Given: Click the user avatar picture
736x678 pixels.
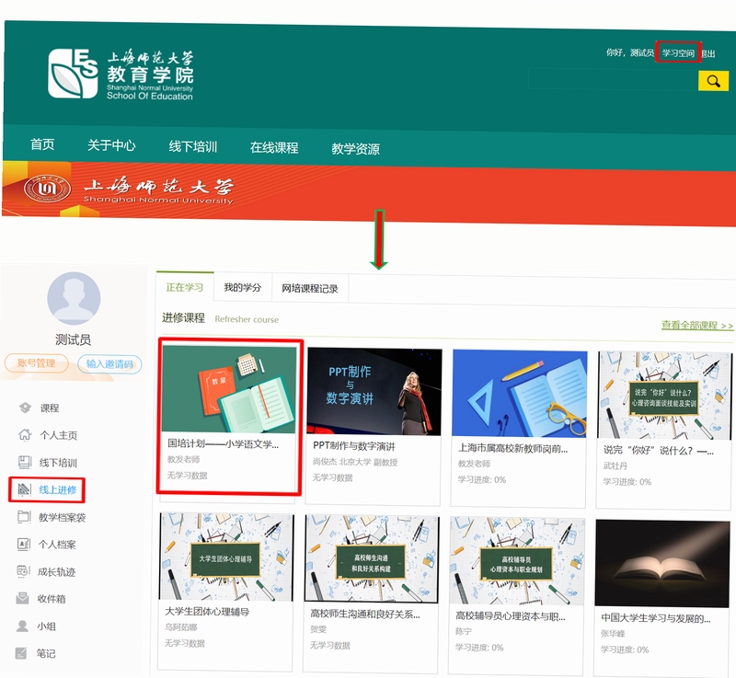Looking at the screenshot, I should tap(74, 298).
